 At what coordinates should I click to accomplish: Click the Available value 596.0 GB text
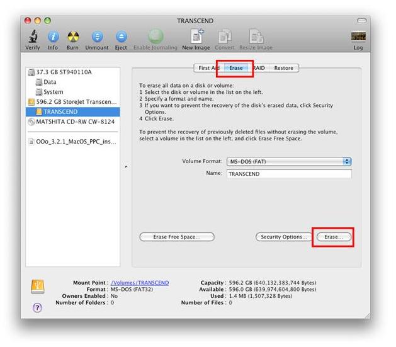click(273, 290)
